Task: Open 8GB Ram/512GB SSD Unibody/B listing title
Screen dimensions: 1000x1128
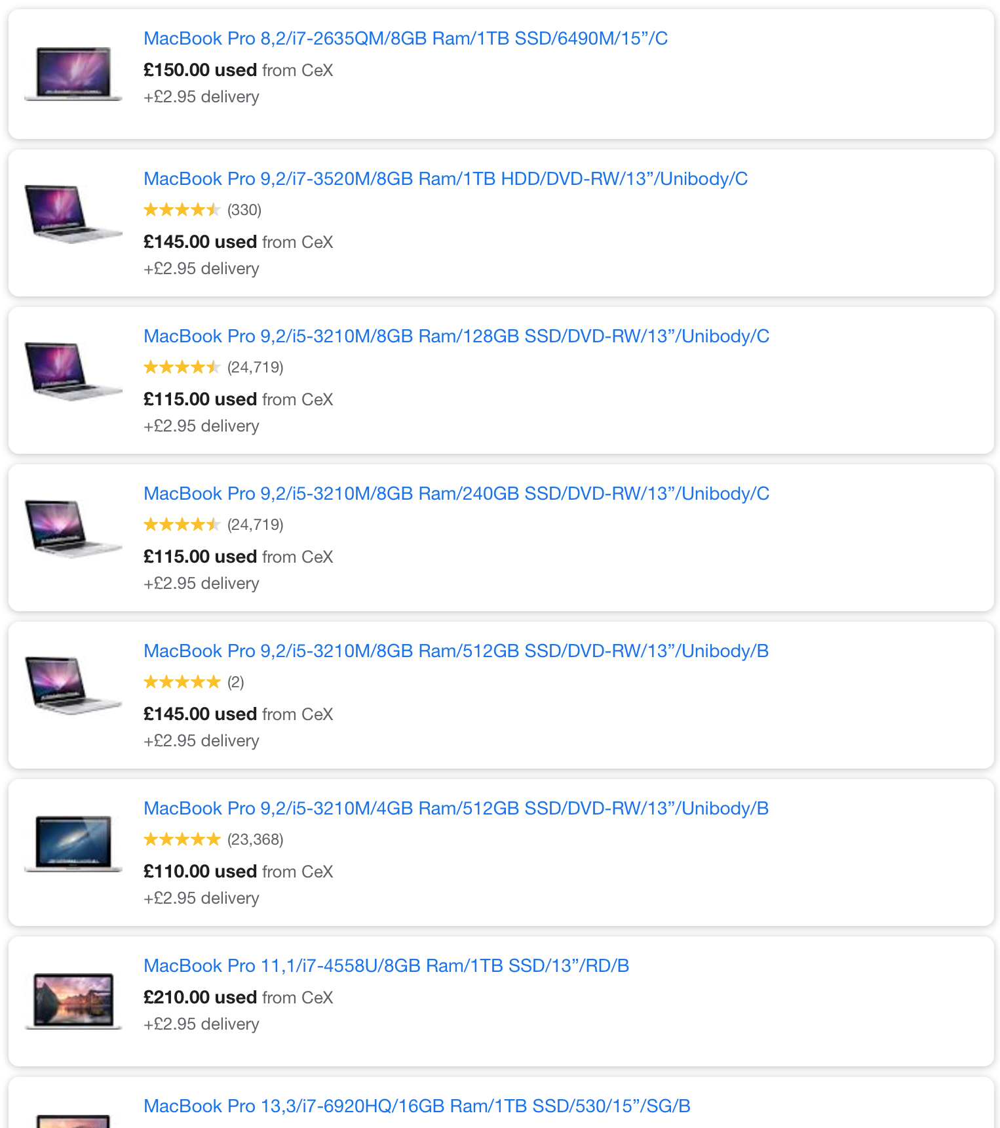Action: point(456,651)
